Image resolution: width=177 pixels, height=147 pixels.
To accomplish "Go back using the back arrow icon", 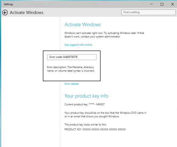I will coord(5,12).
